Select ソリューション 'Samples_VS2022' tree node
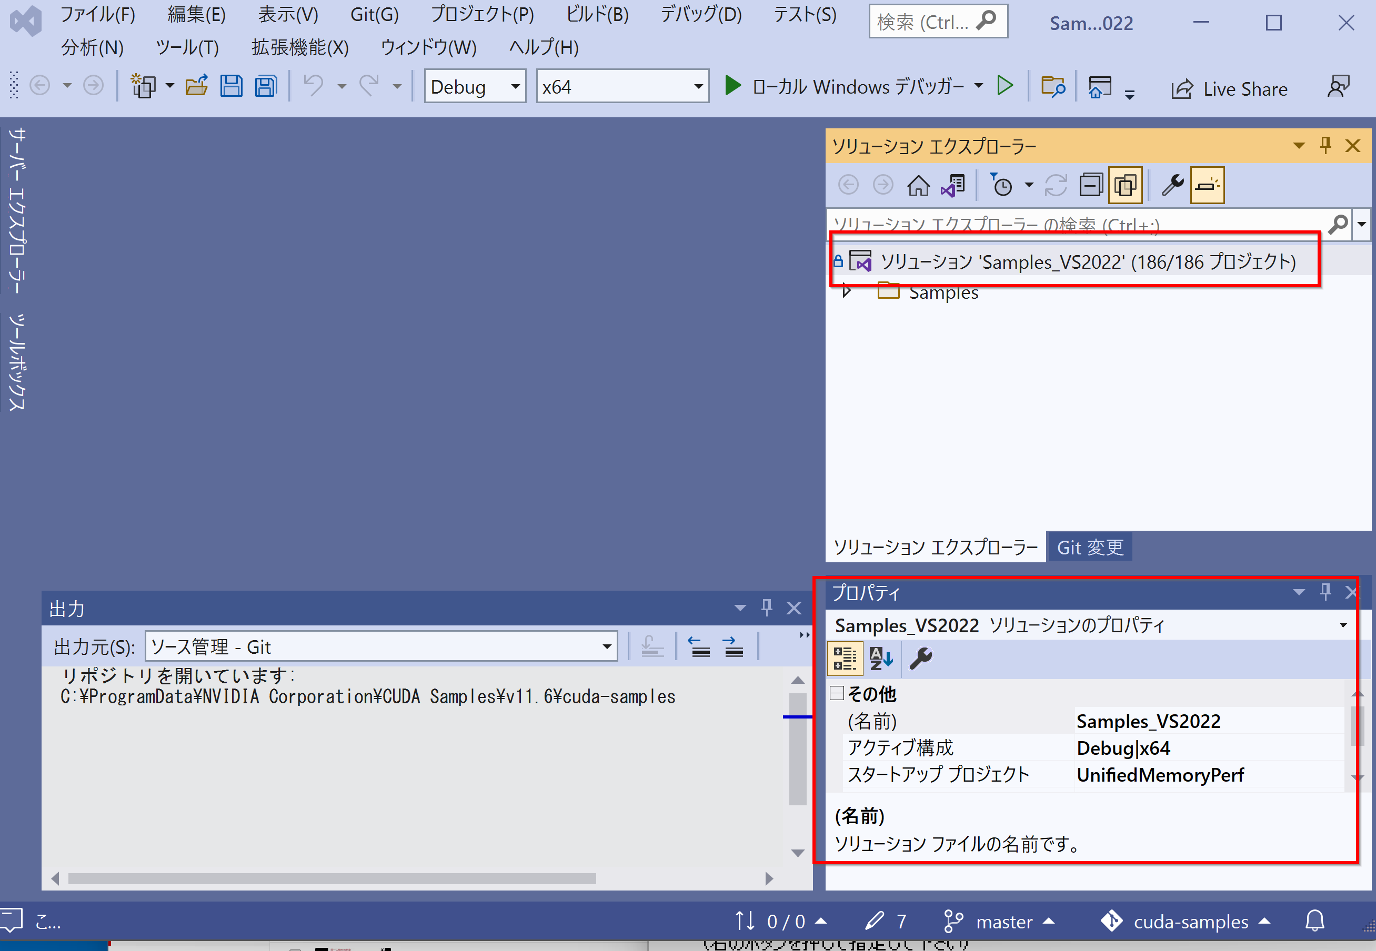 click(x=1088, y=262)
